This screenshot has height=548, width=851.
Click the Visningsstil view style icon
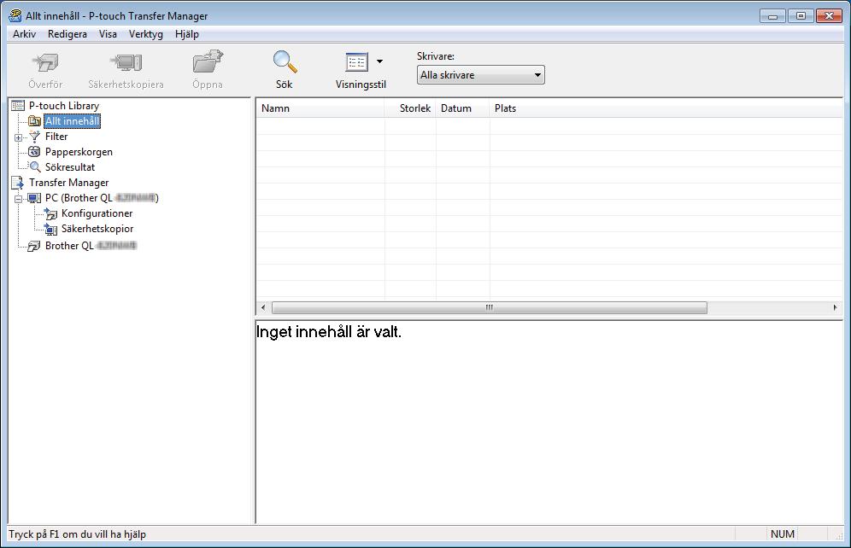click(356, 62)
